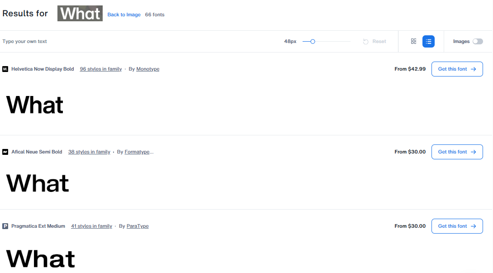Open Formatype foundry logo icon
The image size is (493, 273).
(x=5, y=152)
